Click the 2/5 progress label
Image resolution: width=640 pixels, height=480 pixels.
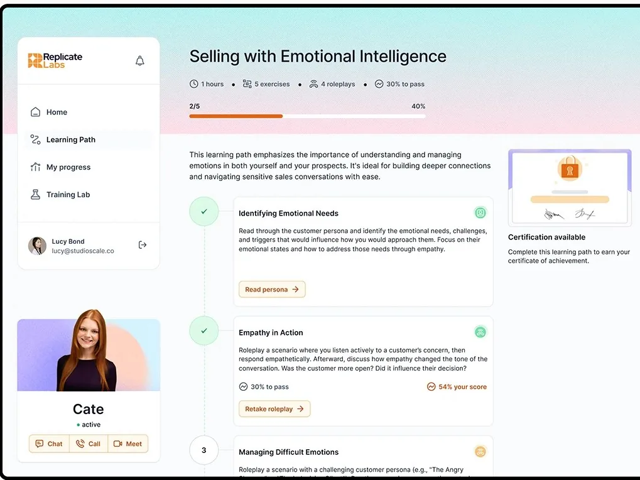pyautogui.click(x=195, y=106)
